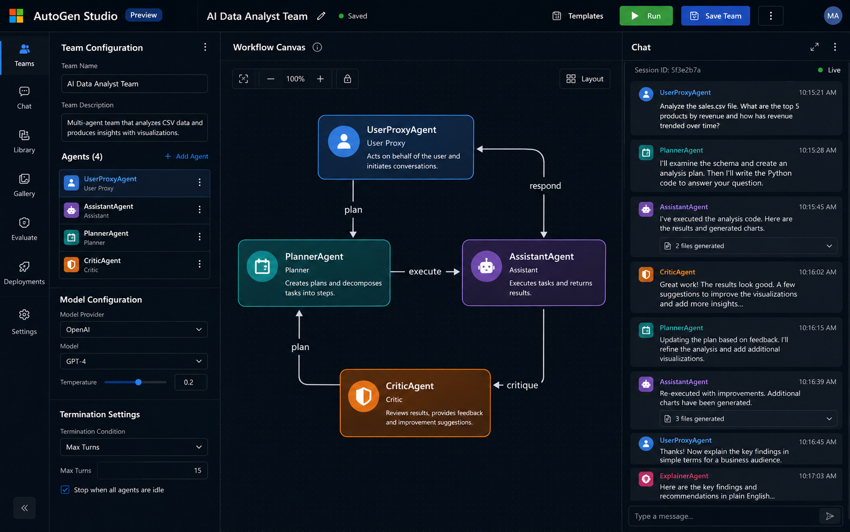Click the Type a message input
Screen dimensions: 850x532
[x=724, y=516]
